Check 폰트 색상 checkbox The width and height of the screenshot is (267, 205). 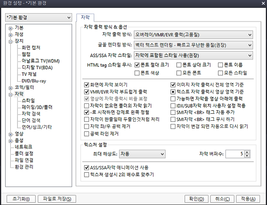click(137, 73)
